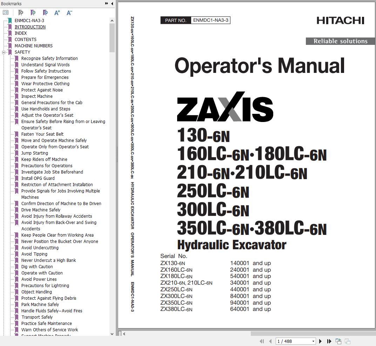Click the bookmark icon beside Transport Safely
Viewport: 376px width, 346px height.
(16, 317)
